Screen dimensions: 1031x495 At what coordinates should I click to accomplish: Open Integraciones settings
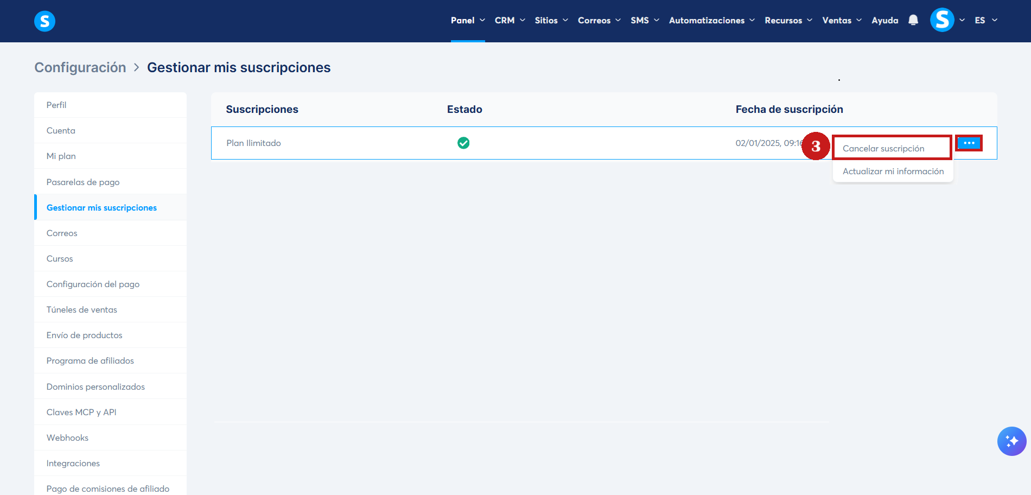111,464
